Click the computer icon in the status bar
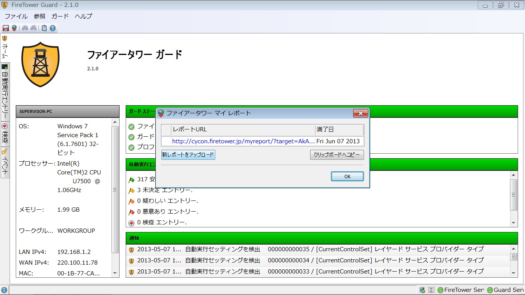The width and height of the screenshot is (525, 295). tap(430, 290)
